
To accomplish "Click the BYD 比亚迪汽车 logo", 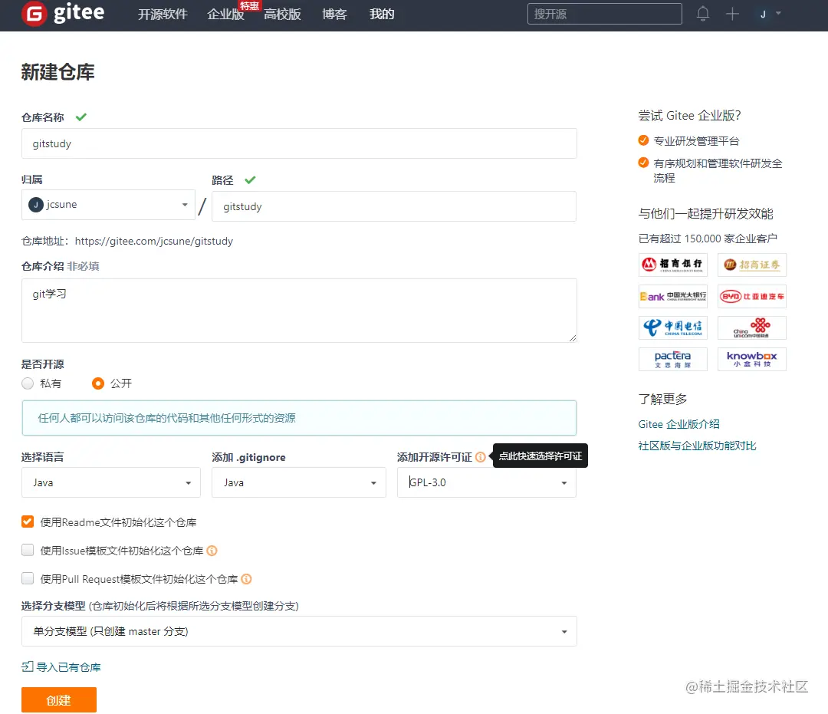I will tap(751, 296).
